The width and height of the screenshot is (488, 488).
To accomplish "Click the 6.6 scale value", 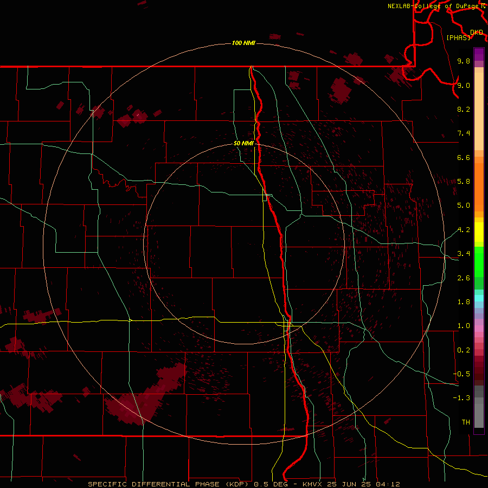I will (464, 158).
